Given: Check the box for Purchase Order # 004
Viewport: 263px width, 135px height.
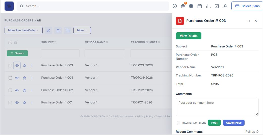Looking at the screenshot, I should 10,78.
